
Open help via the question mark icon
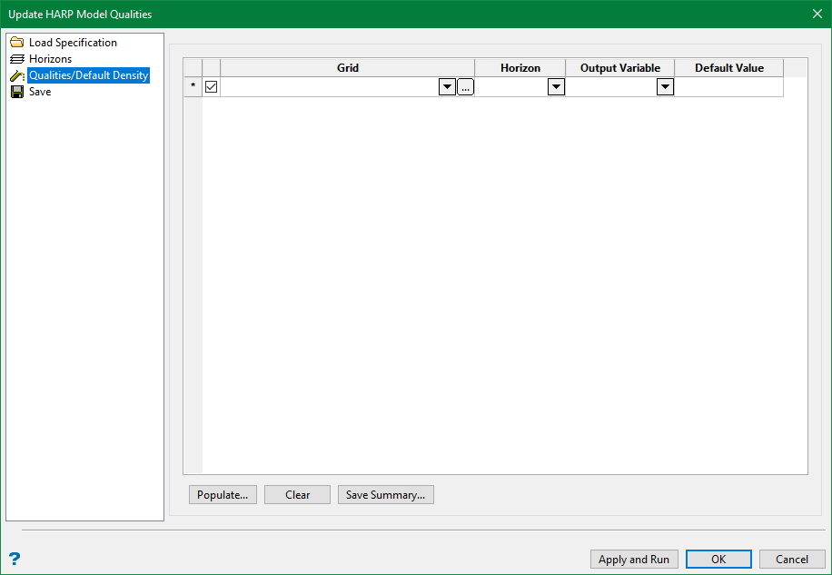(15, 559)
